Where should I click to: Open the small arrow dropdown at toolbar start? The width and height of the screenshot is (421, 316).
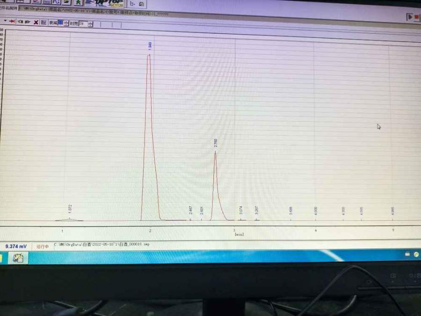[x=5, y=21]
